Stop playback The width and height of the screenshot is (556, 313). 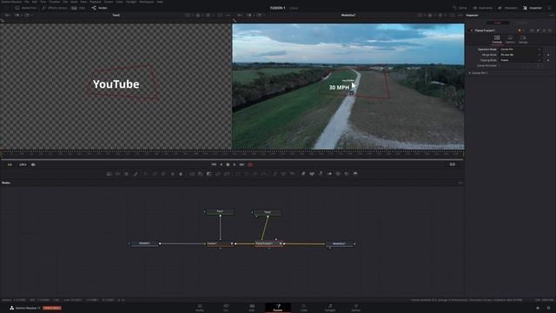tap(228, 164)
